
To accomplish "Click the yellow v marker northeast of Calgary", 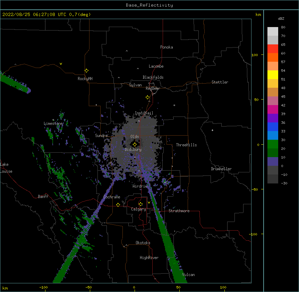I will coord(149,203).
